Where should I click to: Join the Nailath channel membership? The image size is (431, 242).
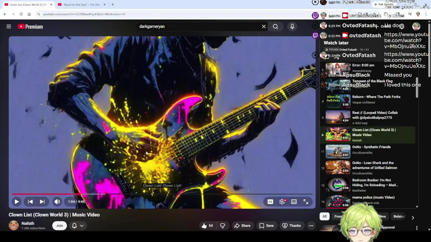(60, 226)
